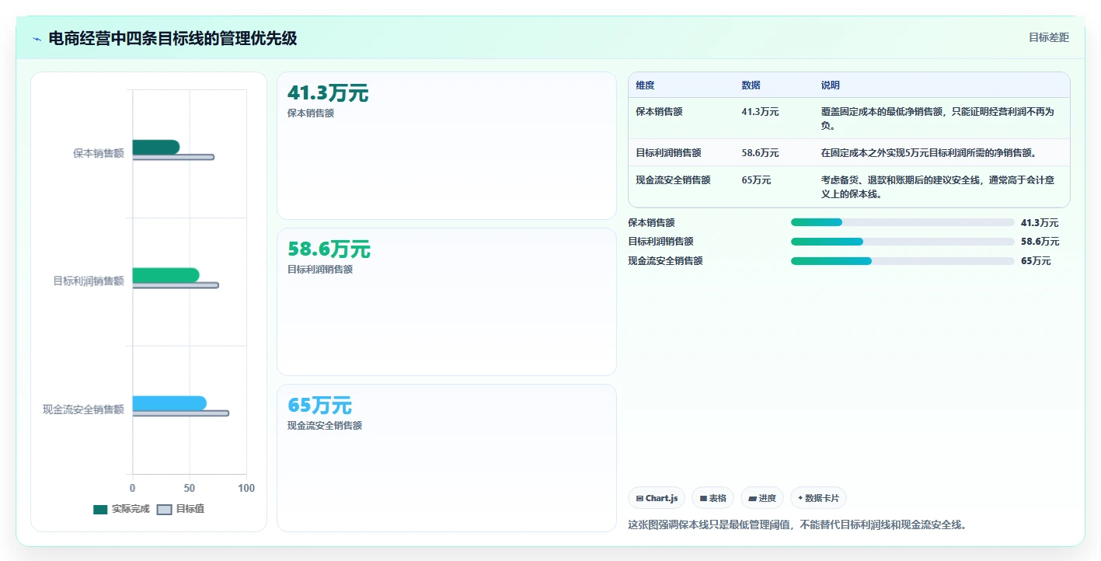This screenshot has width=1101, height=561.
Task: Click the 保本销售额 chart axis label
Action: point(99,153)
